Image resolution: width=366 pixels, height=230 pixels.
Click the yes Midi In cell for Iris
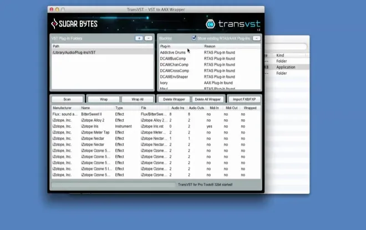(x=209, y=126)
